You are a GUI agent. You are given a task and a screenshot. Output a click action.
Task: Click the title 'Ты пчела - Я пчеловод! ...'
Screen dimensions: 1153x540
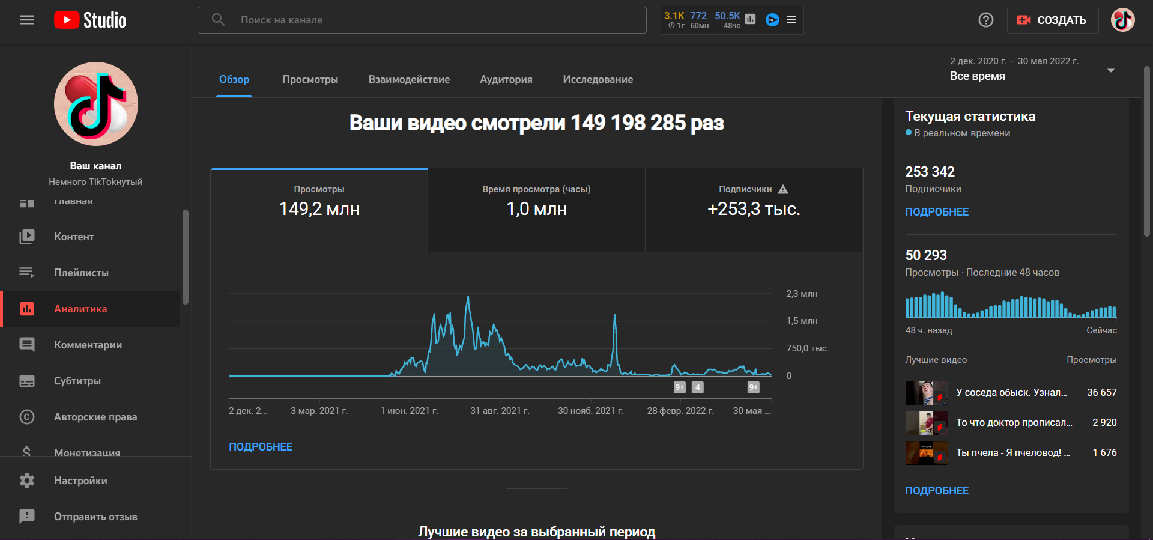pyautogui.click(x=1013, y=452)
